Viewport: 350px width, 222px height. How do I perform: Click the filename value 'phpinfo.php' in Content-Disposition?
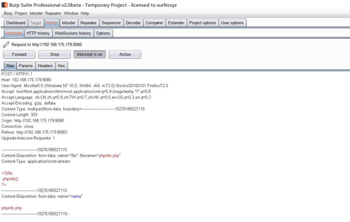tap(109, 155)
